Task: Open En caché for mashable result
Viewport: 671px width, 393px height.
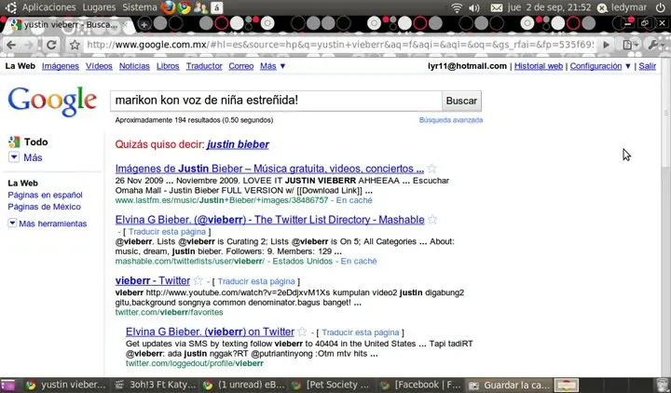Action: click(359, 262)
